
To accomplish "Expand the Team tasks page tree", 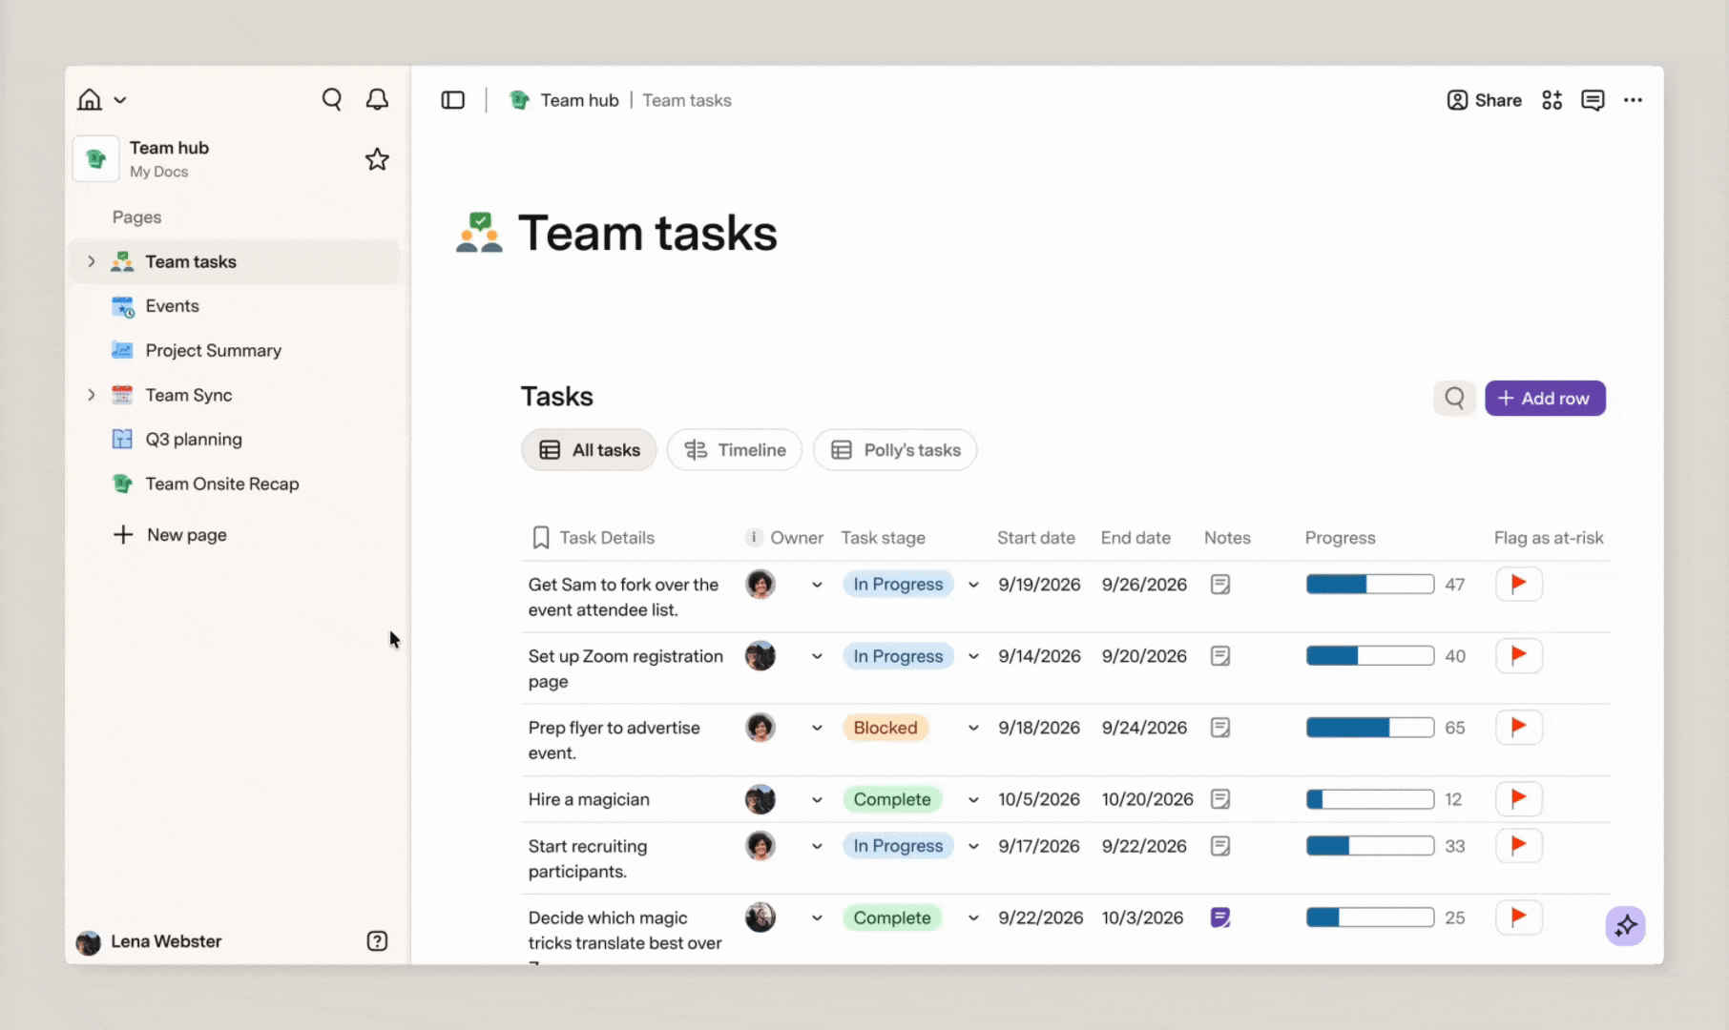I will tap(91, 261).
